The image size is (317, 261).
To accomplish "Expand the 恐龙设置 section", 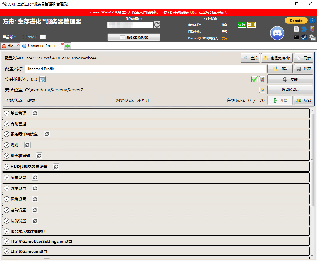I will pos(7,188).
